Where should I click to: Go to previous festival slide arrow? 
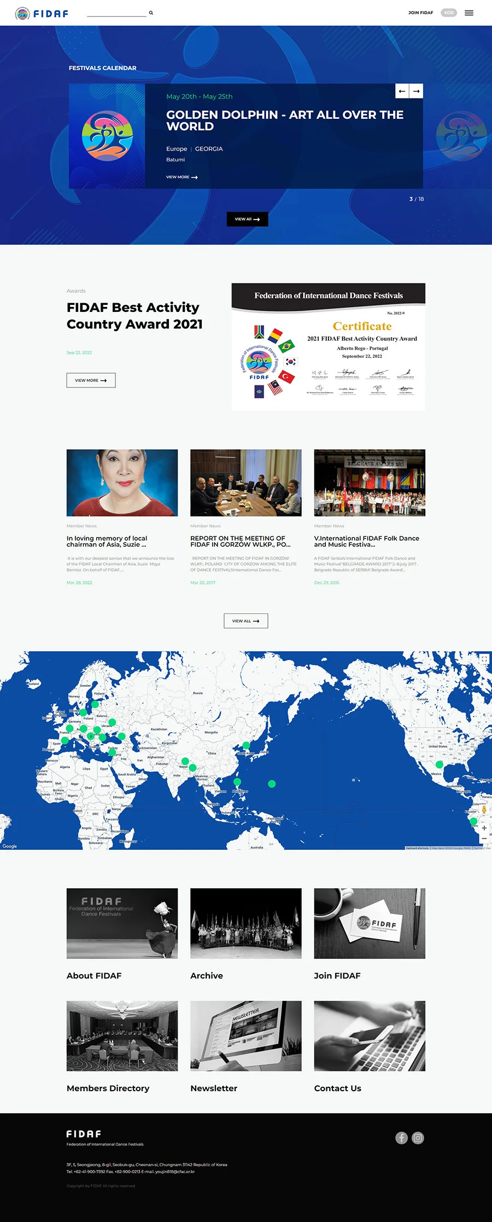click(402, 91)
